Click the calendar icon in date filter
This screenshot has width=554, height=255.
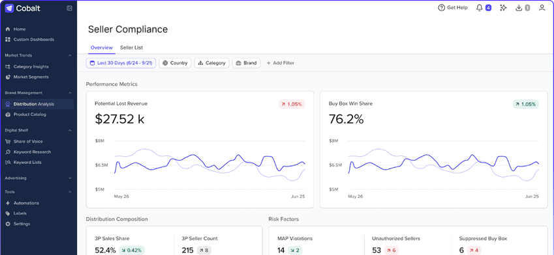coord(92,63)
